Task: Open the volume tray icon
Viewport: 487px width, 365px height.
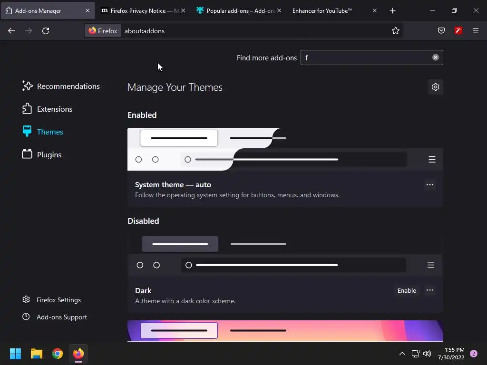Action: (427, 354)
